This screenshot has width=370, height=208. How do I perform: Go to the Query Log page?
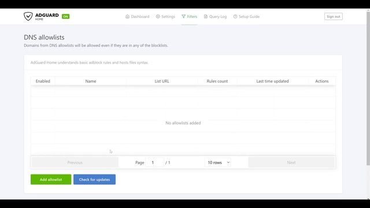click(215, 17)
